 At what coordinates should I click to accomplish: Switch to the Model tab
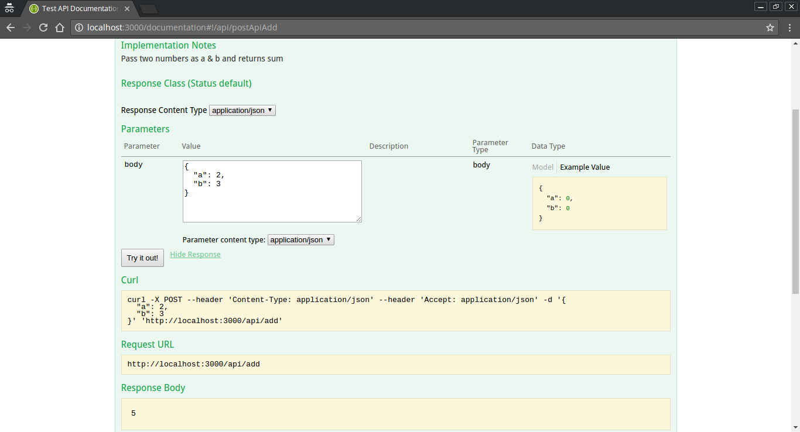[542, 167]
